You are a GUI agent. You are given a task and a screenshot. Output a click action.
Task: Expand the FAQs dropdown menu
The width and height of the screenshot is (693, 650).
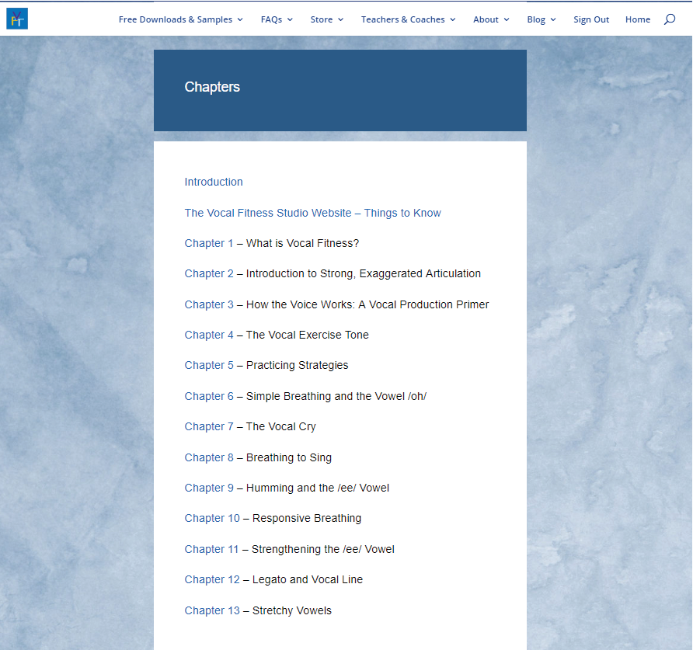277,19
